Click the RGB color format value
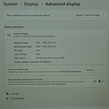This screenshot has width=109, height=109. [x=38, y=54]
